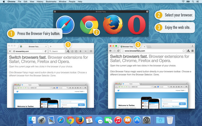Click Chrome address bar www.browserfairy.com

tap(153, 51)
